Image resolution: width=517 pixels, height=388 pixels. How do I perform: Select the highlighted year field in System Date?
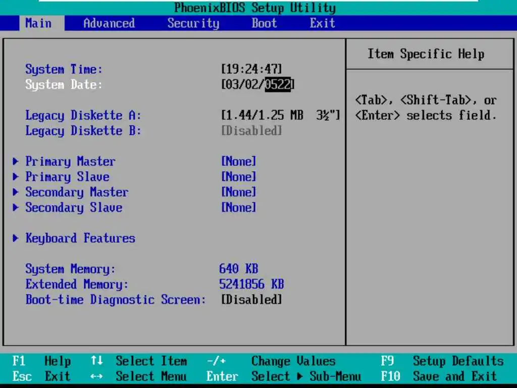pos(278,84)
